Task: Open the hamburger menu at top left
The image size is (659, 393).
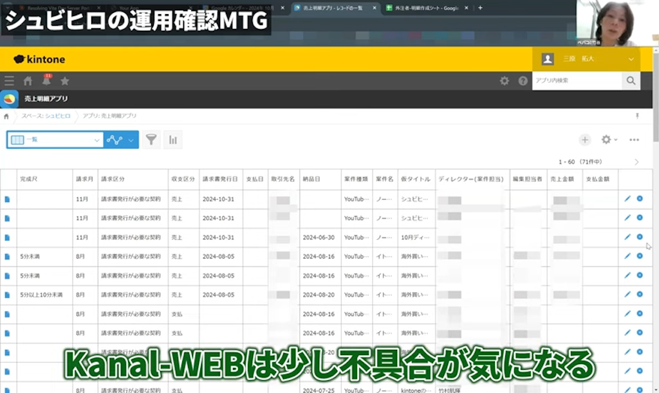Action: point(9,81)
